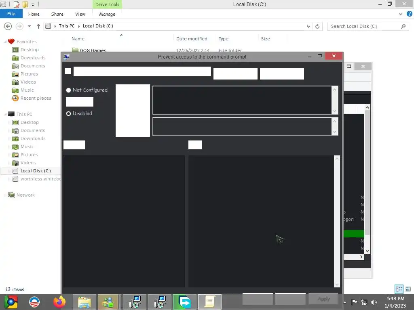This screenshot has width=414, height=310.
Task: Switch to large icons view layout
Action: point(408,289)
